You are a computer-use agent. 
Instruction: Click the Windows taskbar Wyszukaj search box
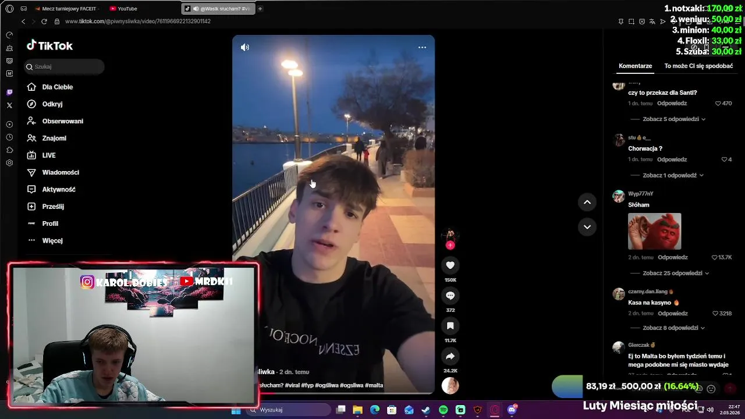tap(289, 410)
